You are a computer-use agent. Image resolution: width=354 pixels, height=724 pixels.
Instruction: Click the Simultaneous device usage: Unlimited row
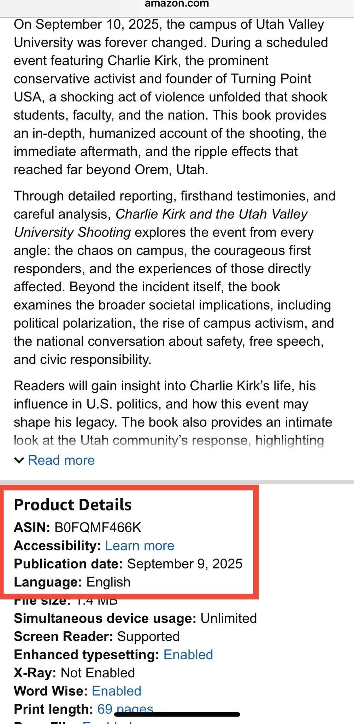point(135,618)
